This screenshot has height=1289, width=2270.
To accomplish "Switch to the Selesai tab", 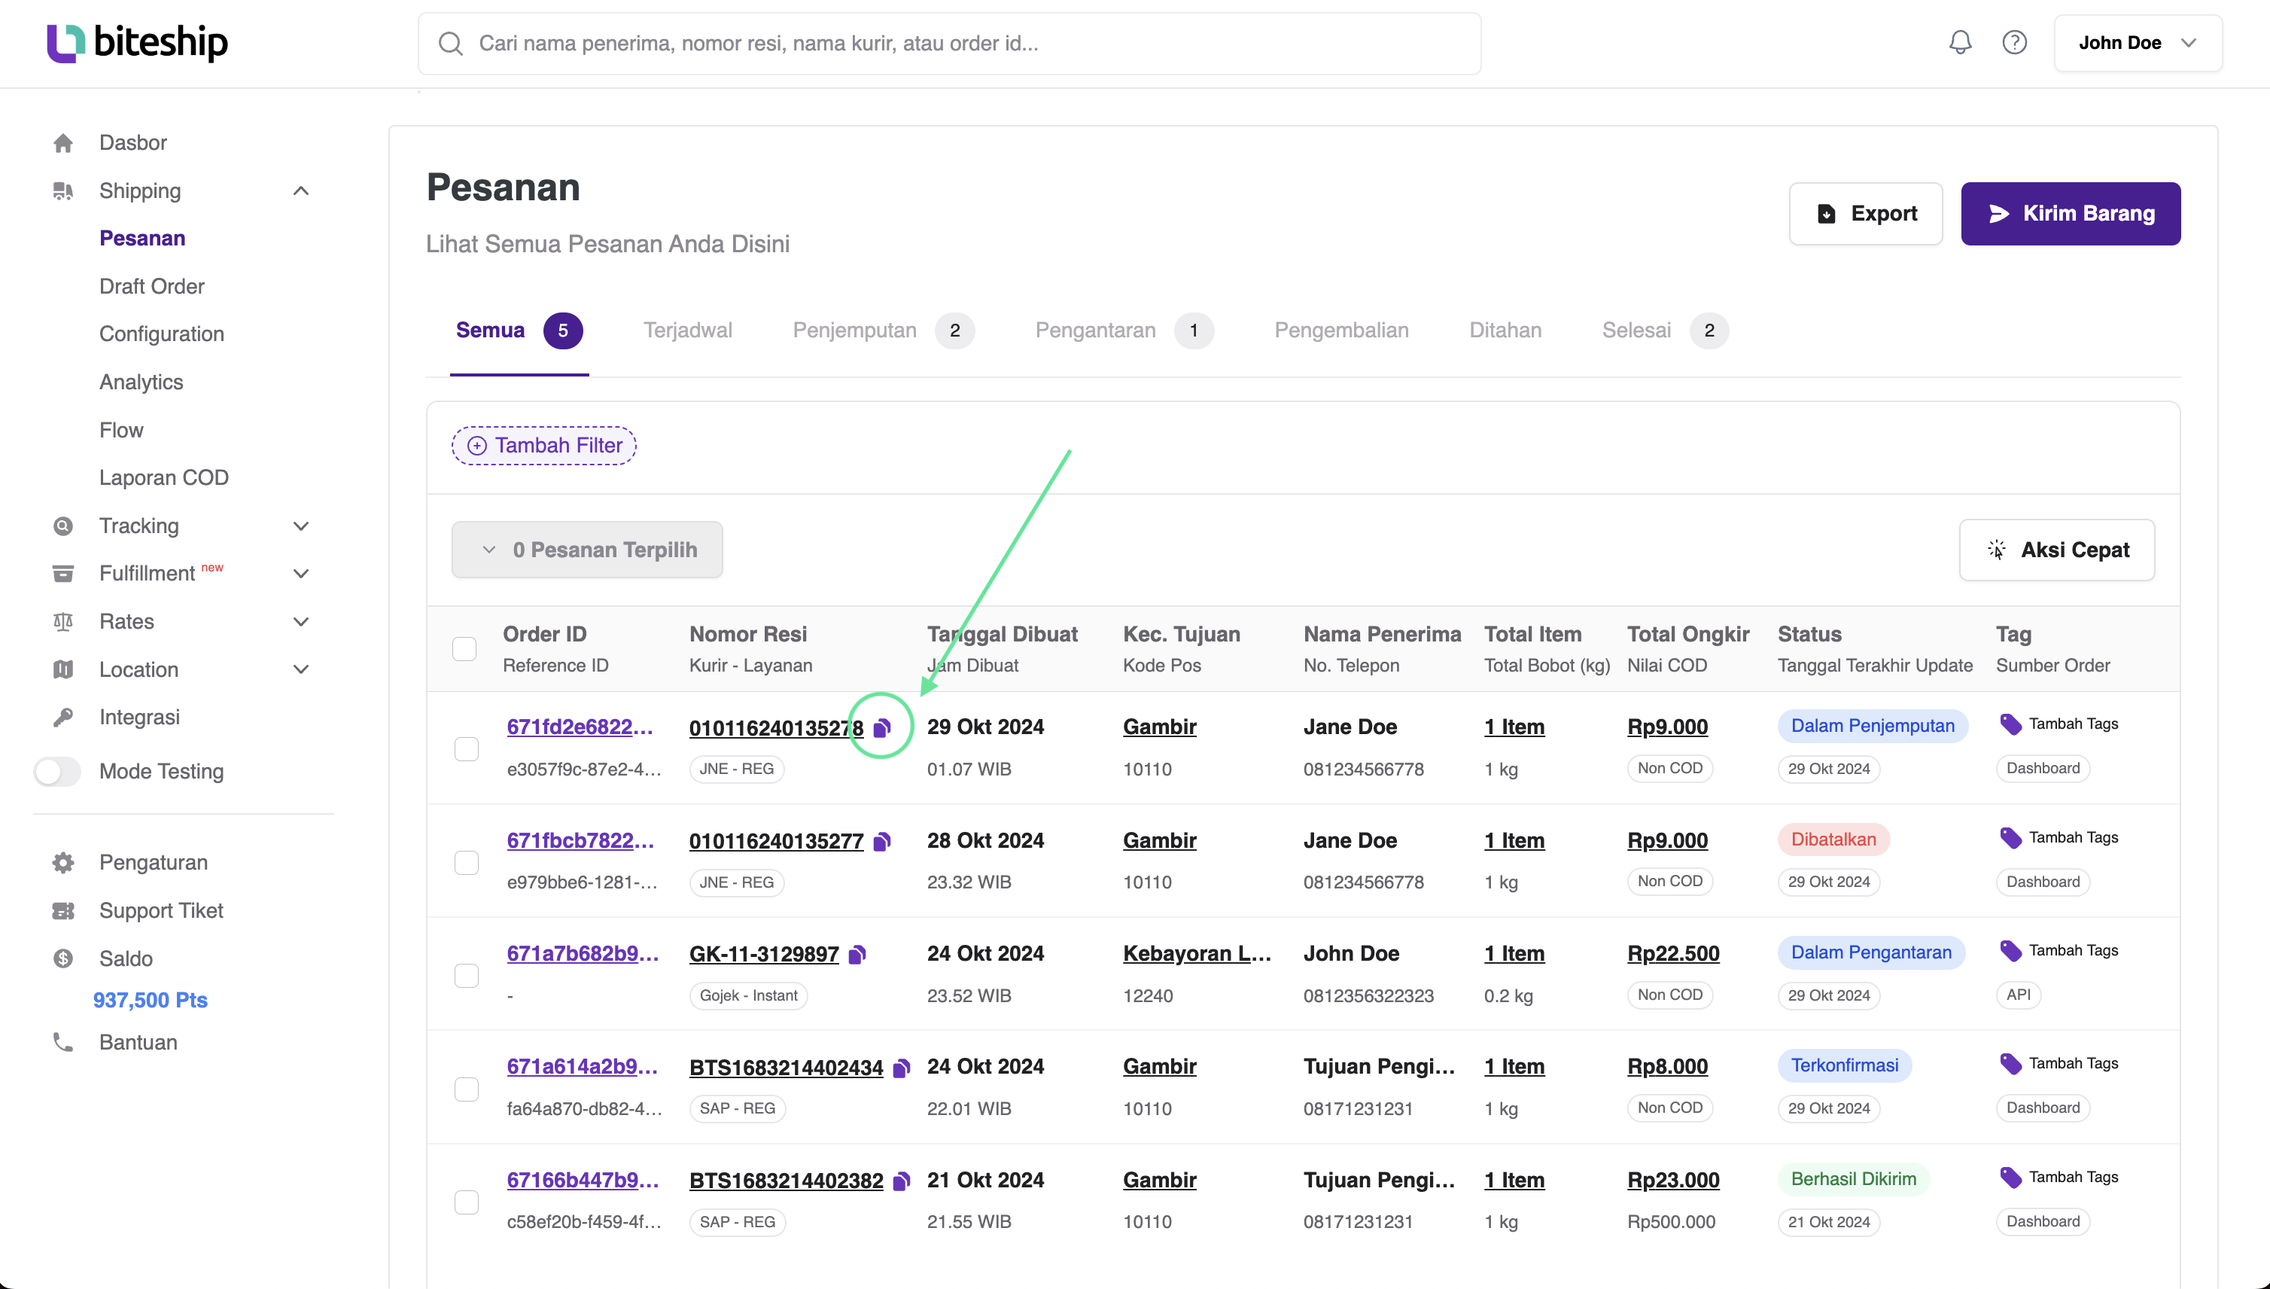I will click(1665, 331).
